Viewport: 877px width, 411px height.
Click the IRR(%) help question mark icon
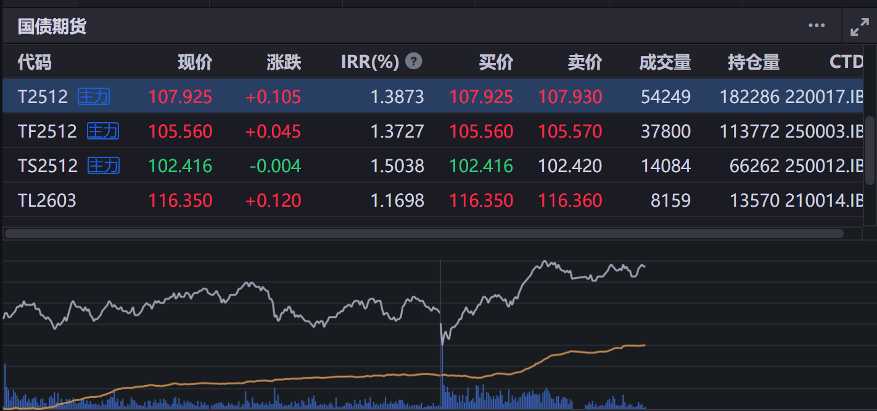click(x=414, y=61)
